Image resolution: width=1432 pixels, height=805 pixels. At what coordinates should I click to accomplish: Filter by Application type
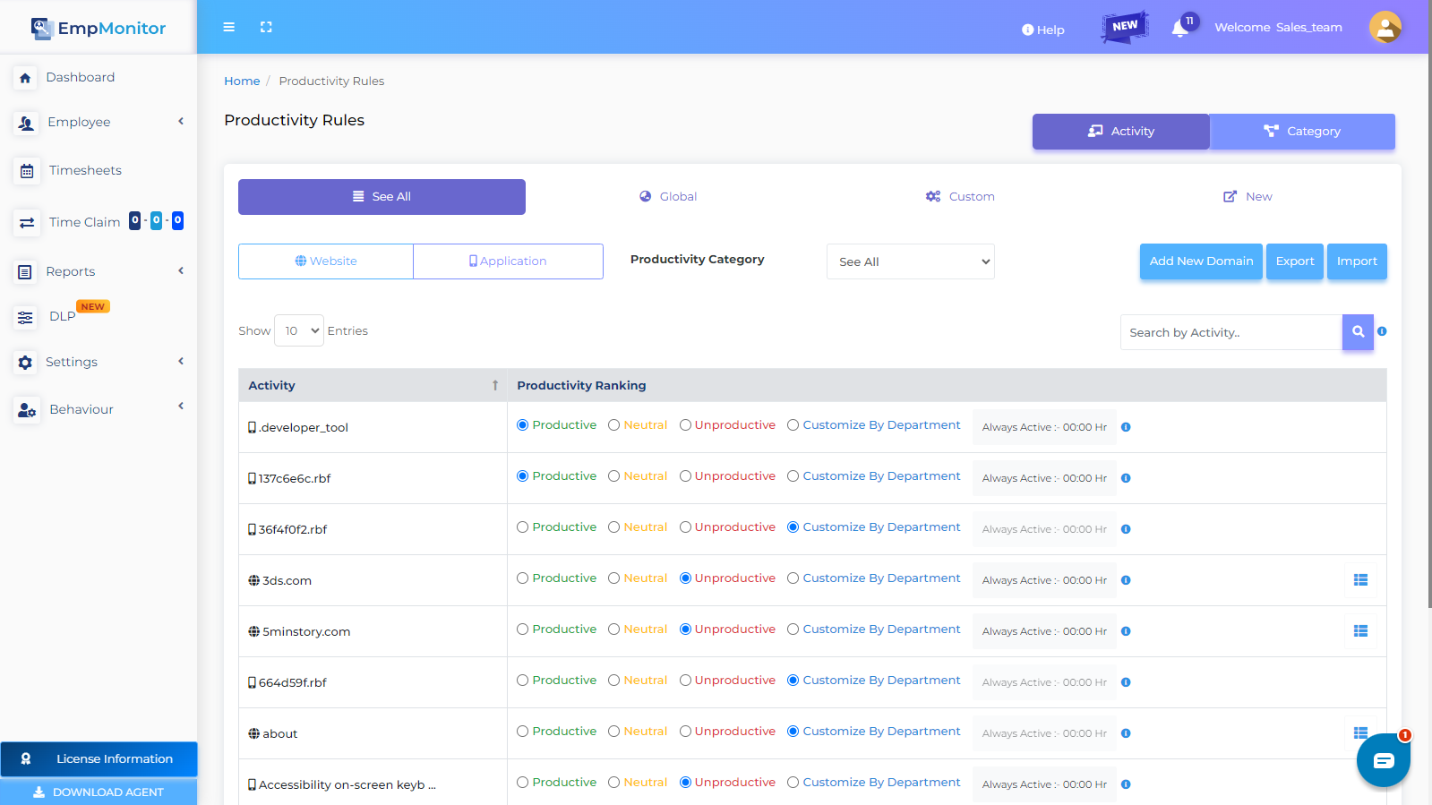(508, 261)
